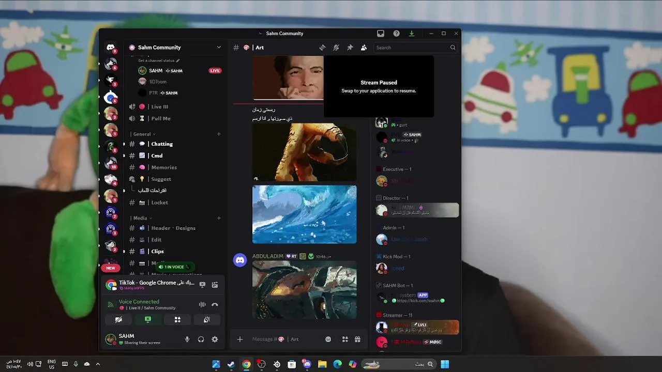The image size is (662, 372).
Task: Click SAHM Bot kick.com link
Action: click(418, 301)
